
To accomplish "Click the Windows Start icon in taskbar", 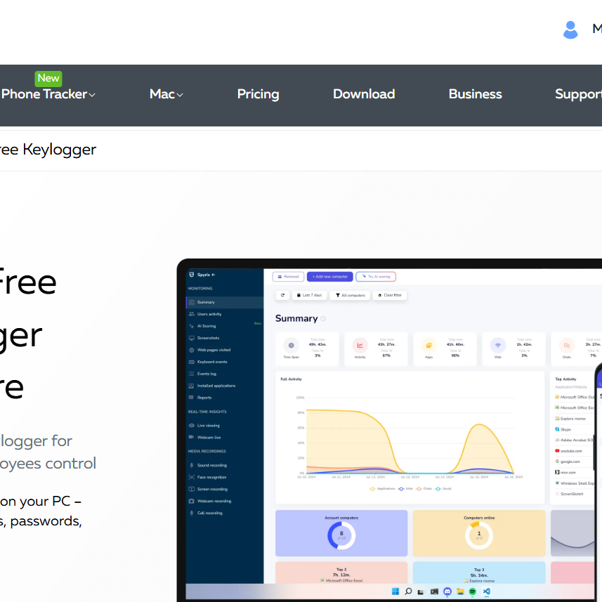I will (x=395, y=591).
